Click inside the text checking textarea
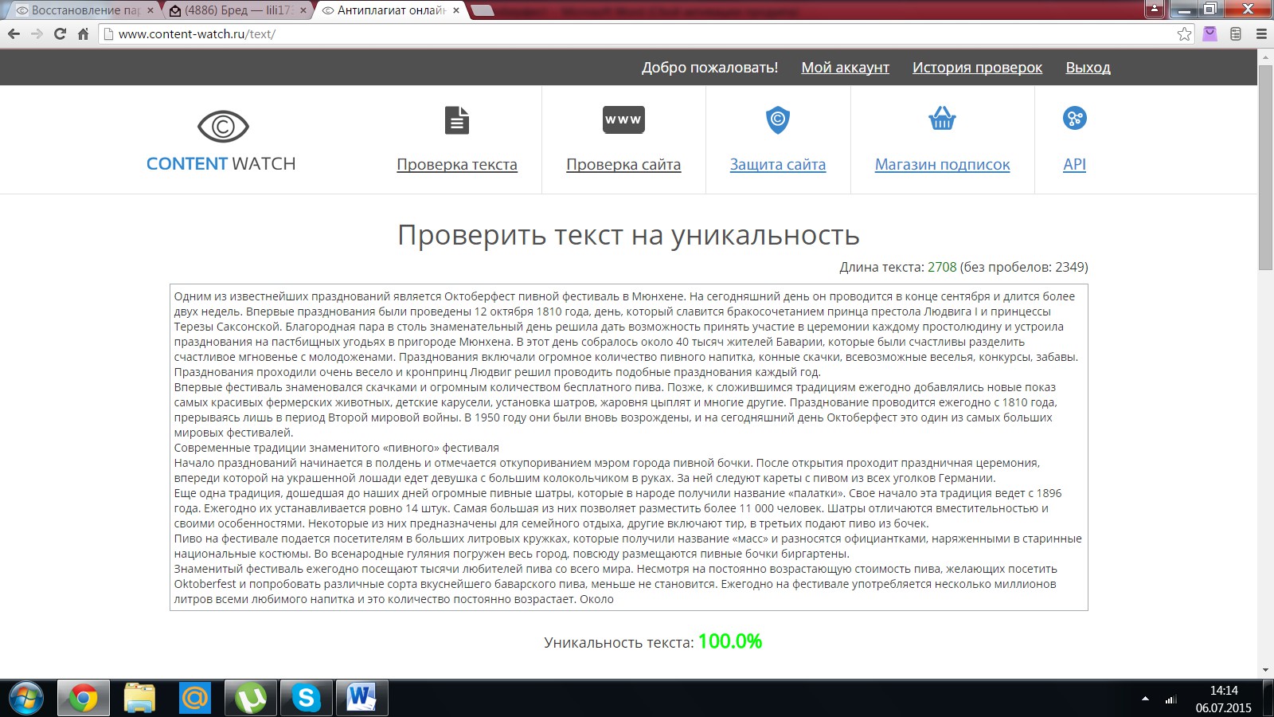1274x717 pixels. pyautogui.click(x=629, y=448)
